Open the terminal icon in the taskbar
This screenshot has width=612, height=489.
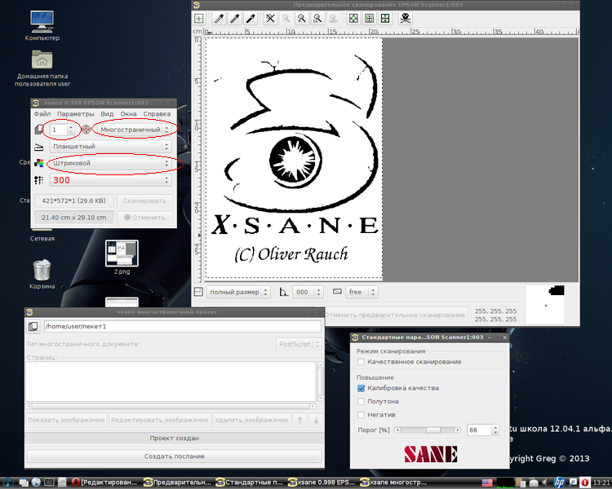point(49,482)
